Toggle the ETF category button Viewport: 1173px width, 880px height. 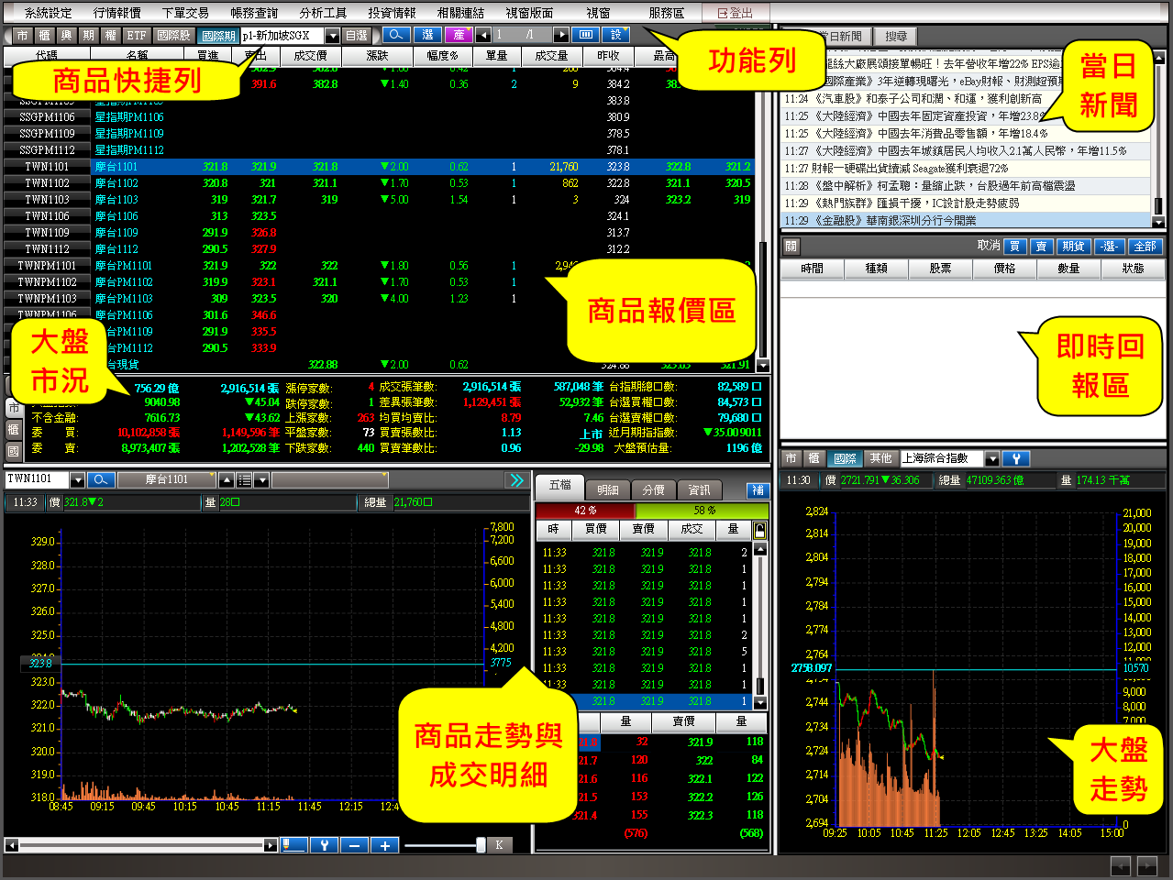137,36
